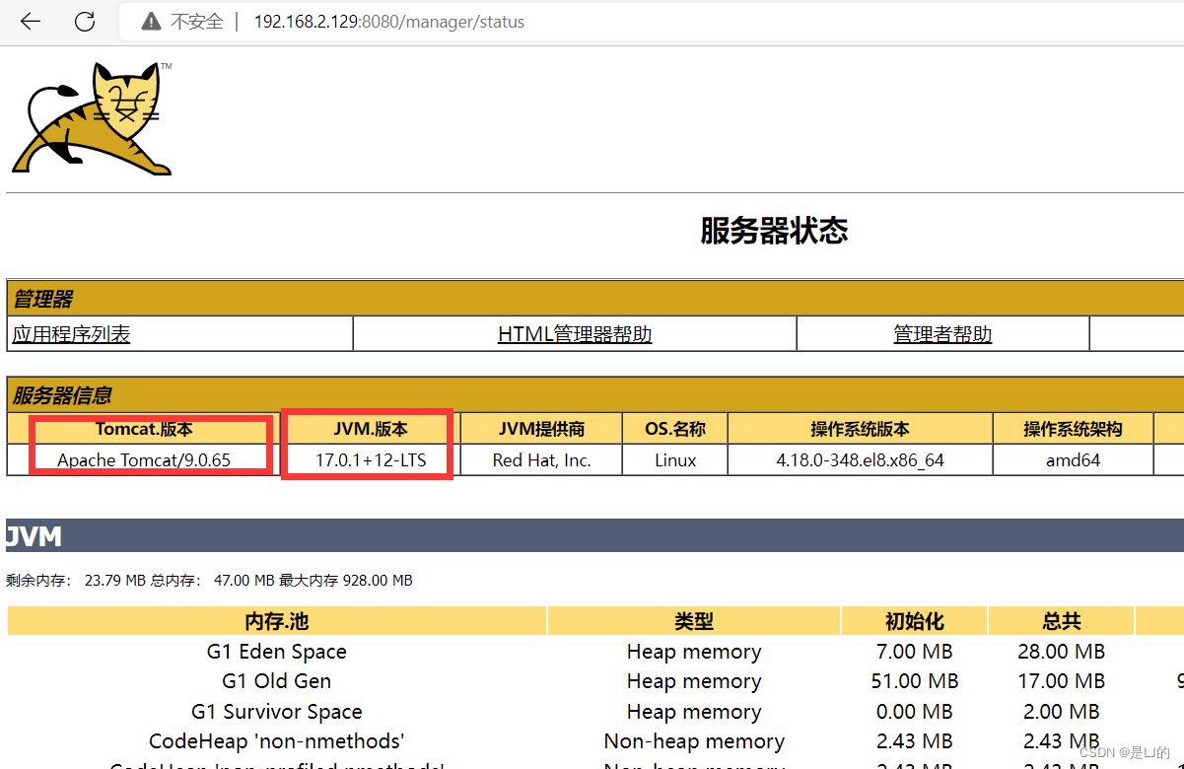Click the 51.00 MB initial value
This screenshot has width=1184, height=769.
click(914, 681)
